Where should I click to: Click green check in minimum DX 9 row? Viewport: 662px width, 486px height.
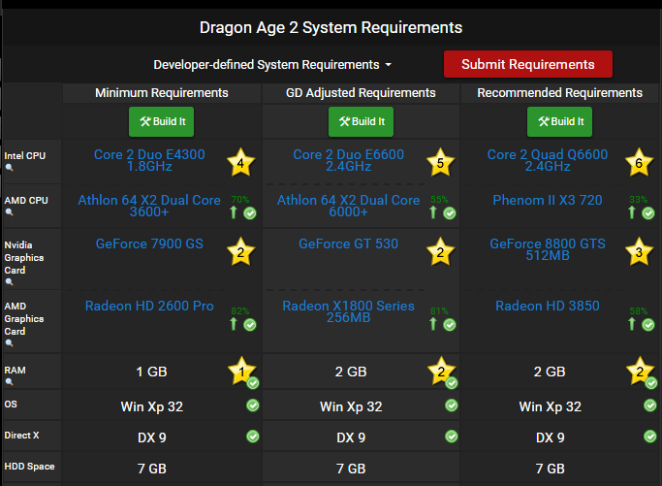(253, 437)
